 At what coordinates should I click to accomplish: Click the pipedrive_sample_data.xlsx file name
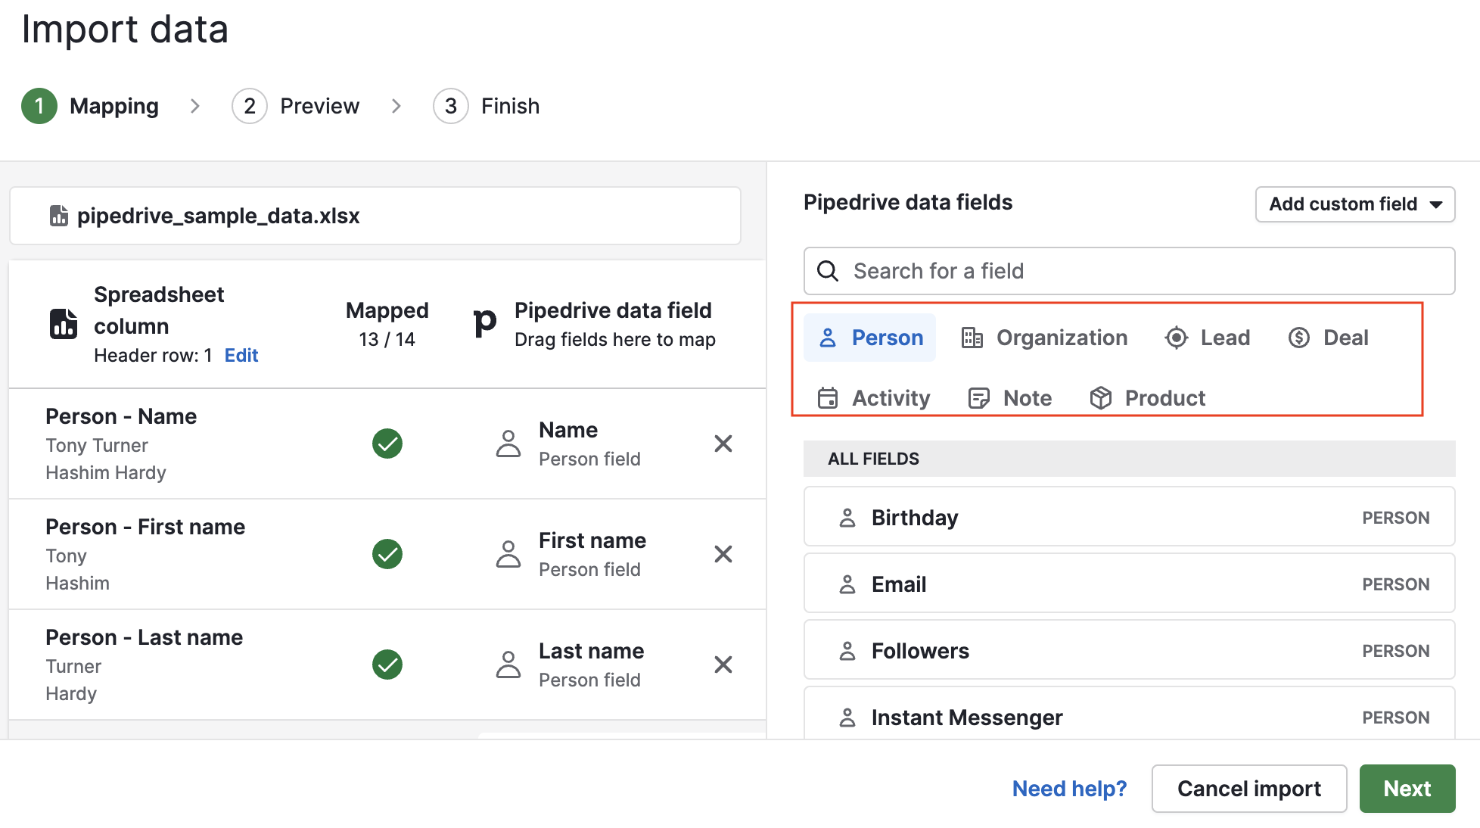coord(219,216)
